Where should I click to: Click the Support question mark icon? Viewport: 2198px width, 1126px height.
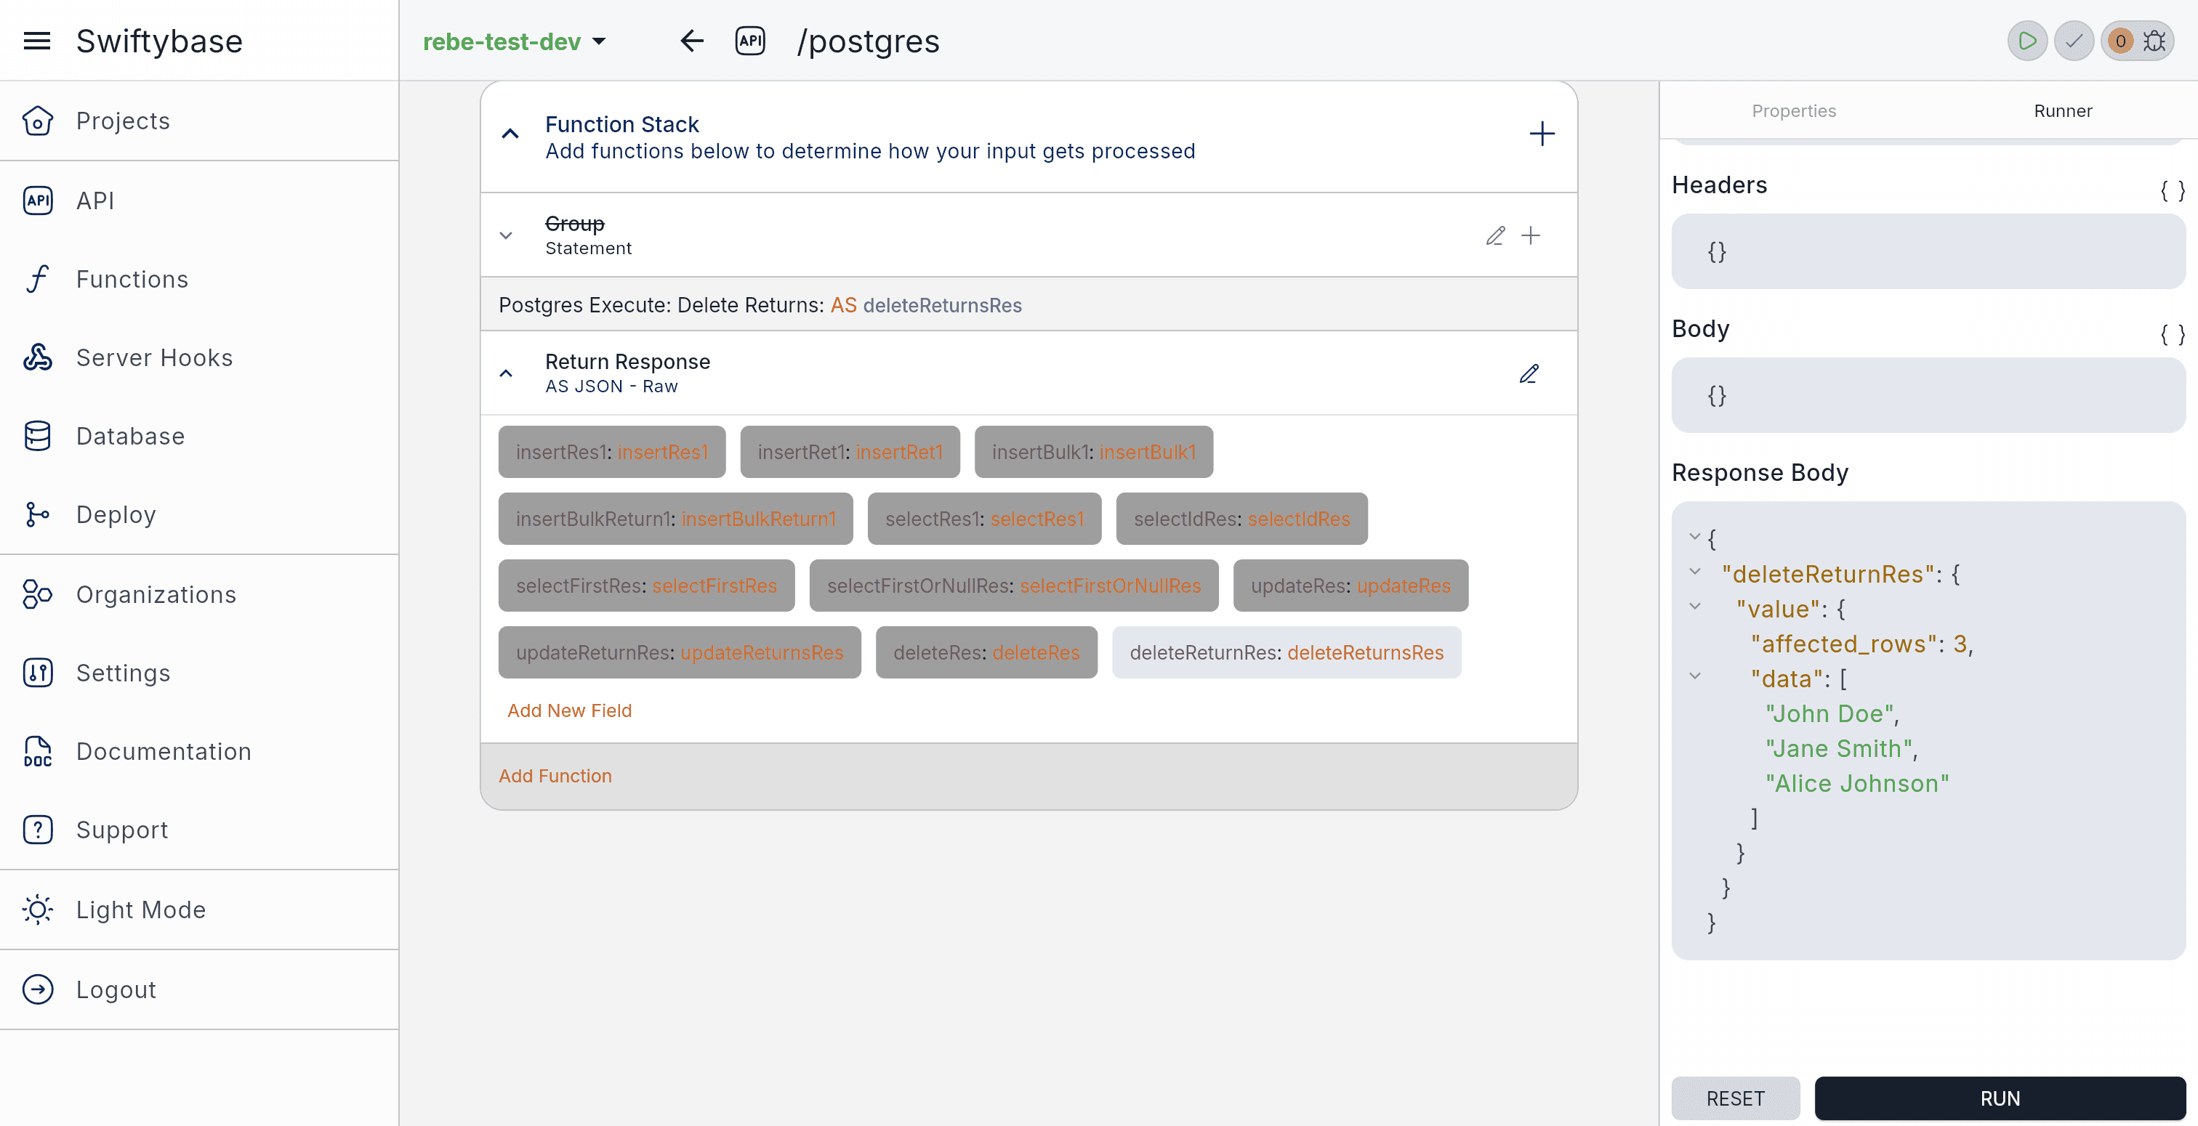(x=38, y=830)
